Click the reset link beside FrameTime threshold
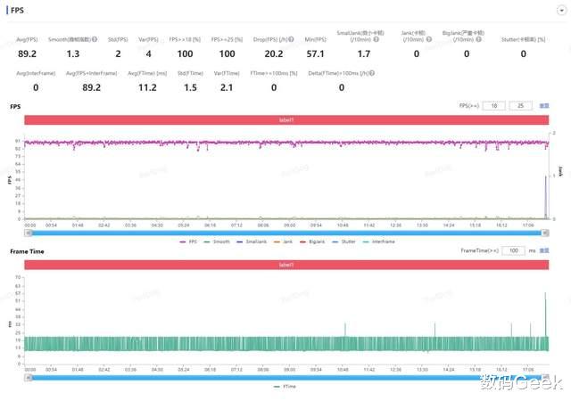Image resolution: width=571 pixels, height=401 pixels. (544, 250)
